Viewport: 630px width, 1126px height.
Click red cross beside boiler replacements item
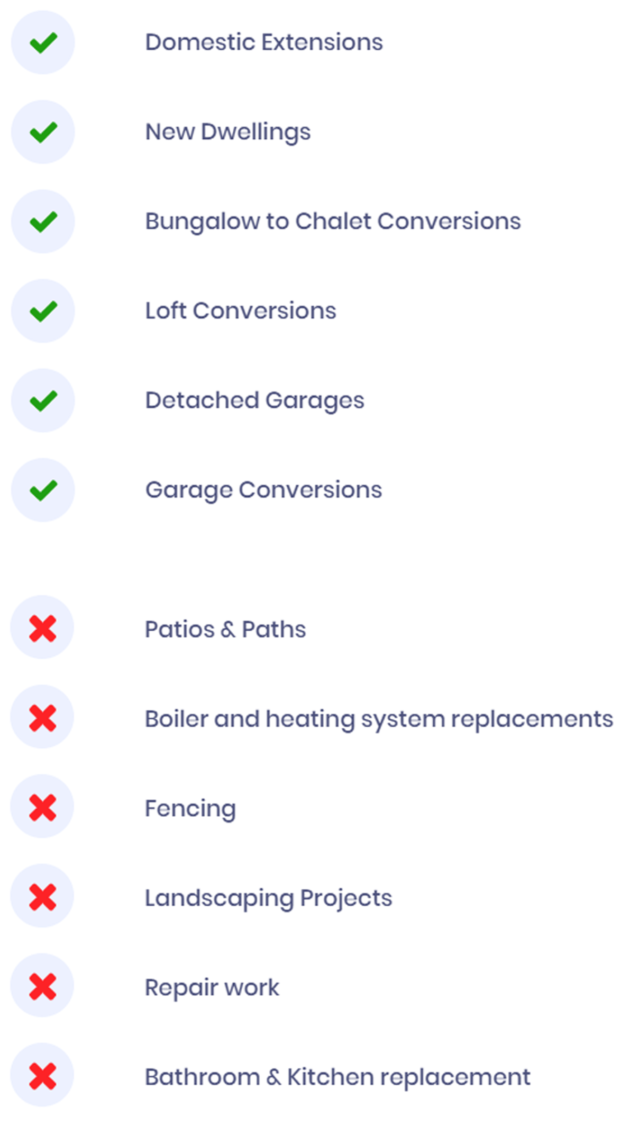(x=43, y=718)
